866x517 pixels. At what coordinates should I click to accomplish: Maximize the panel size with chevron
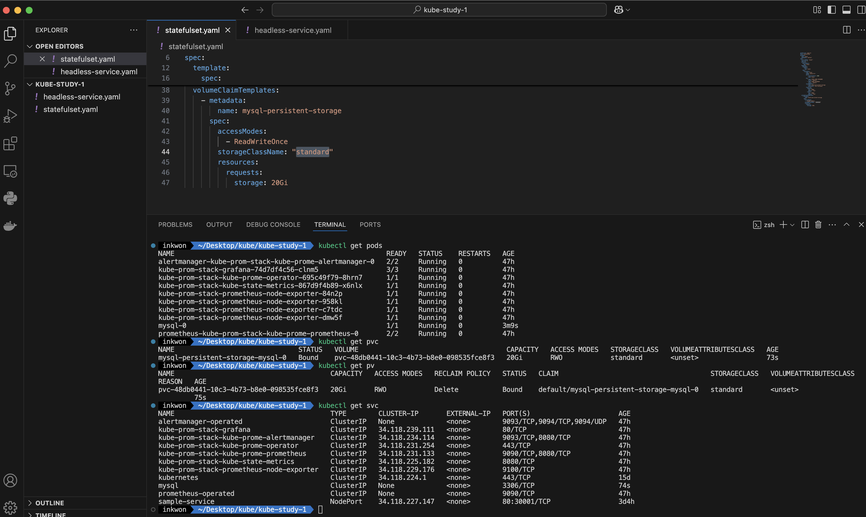pyautogui.click(x=847, y=225)
